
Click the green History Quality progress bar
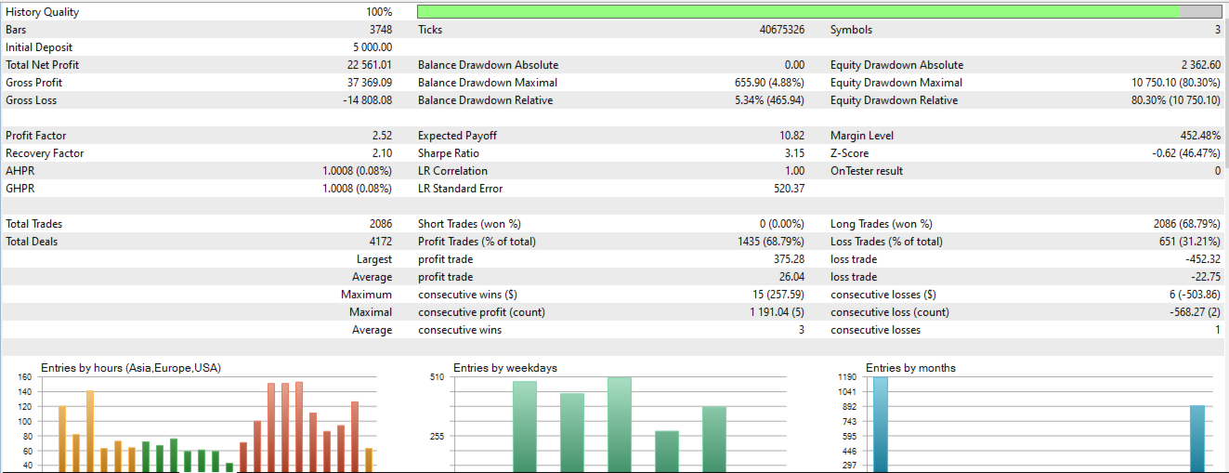[799, 12]
